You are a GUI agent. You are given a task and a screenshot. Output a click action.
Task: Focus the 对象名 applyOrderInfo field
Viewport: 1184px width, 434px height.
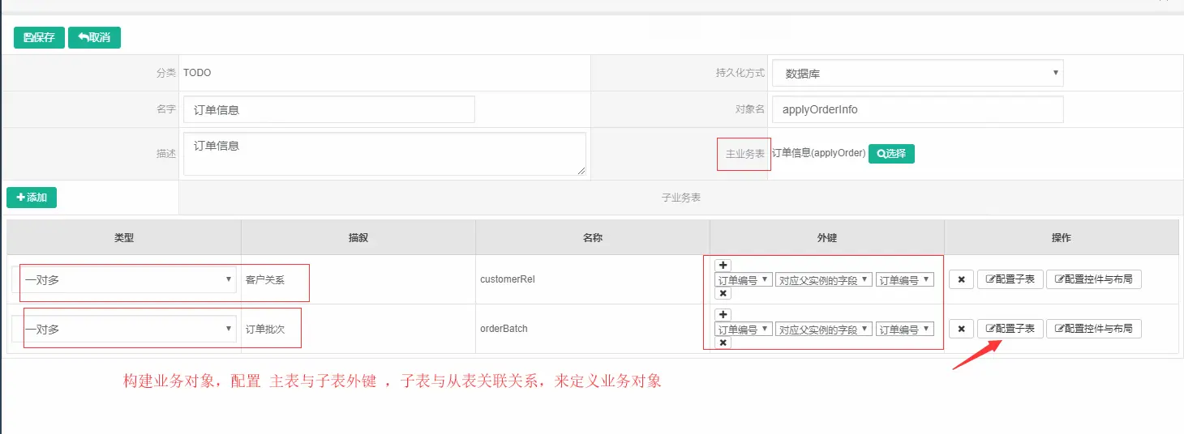pyautogui.click(x=917, y=109)
